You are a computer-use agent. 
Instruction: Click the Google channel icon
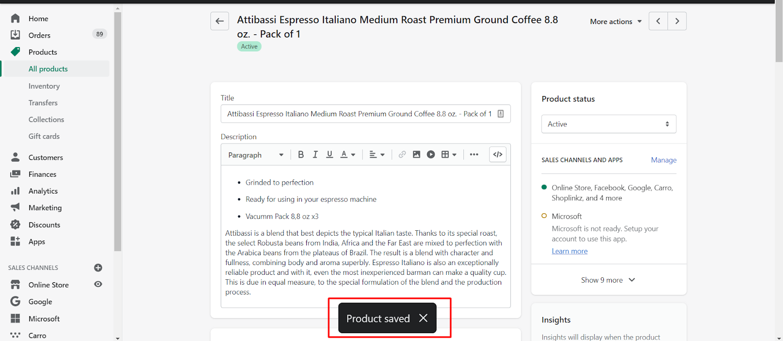tap(15, 301)
